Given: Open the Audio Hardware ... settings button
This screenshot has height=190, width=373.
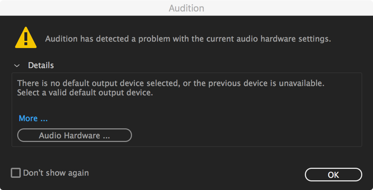Looking at the screenshot, I should tap(74, 136).
